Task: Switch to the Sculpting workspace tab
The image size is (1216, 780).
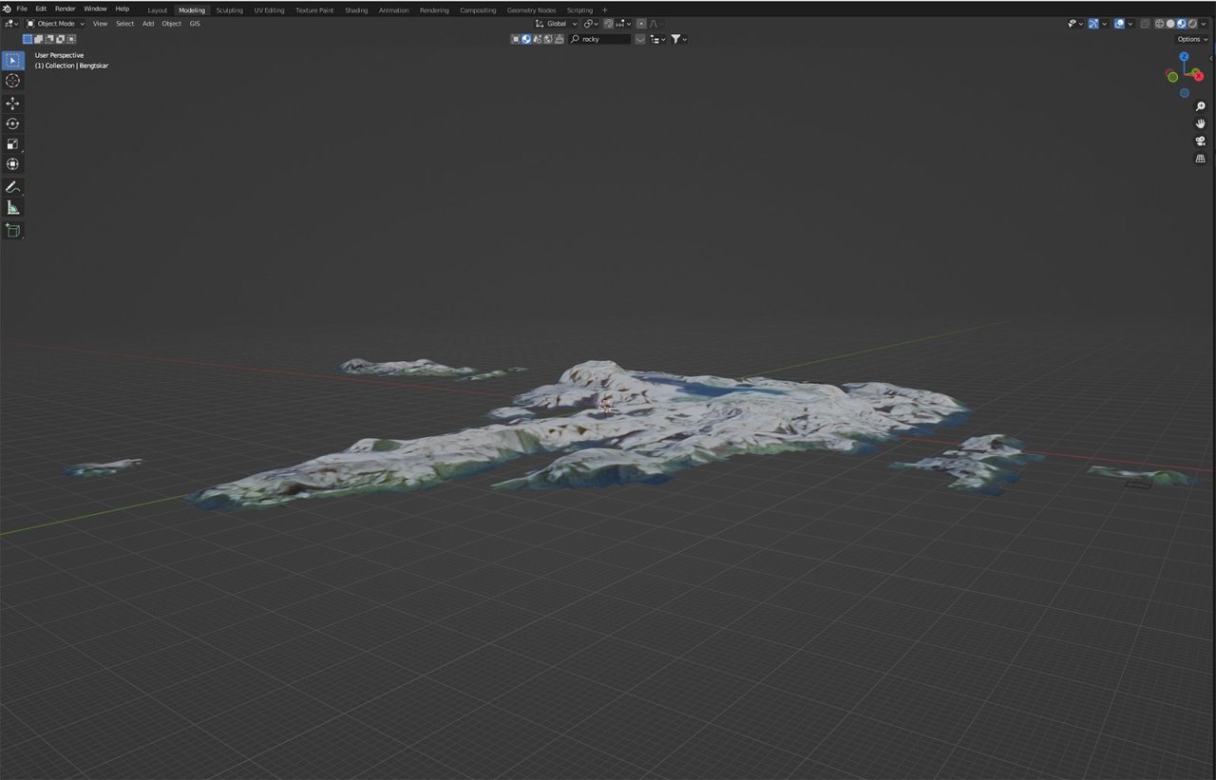Action: click(x=229, y=10)
